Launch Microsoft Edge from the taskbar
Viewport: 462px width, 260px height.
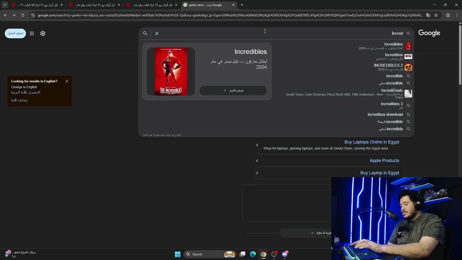click(x=253, y=254)
